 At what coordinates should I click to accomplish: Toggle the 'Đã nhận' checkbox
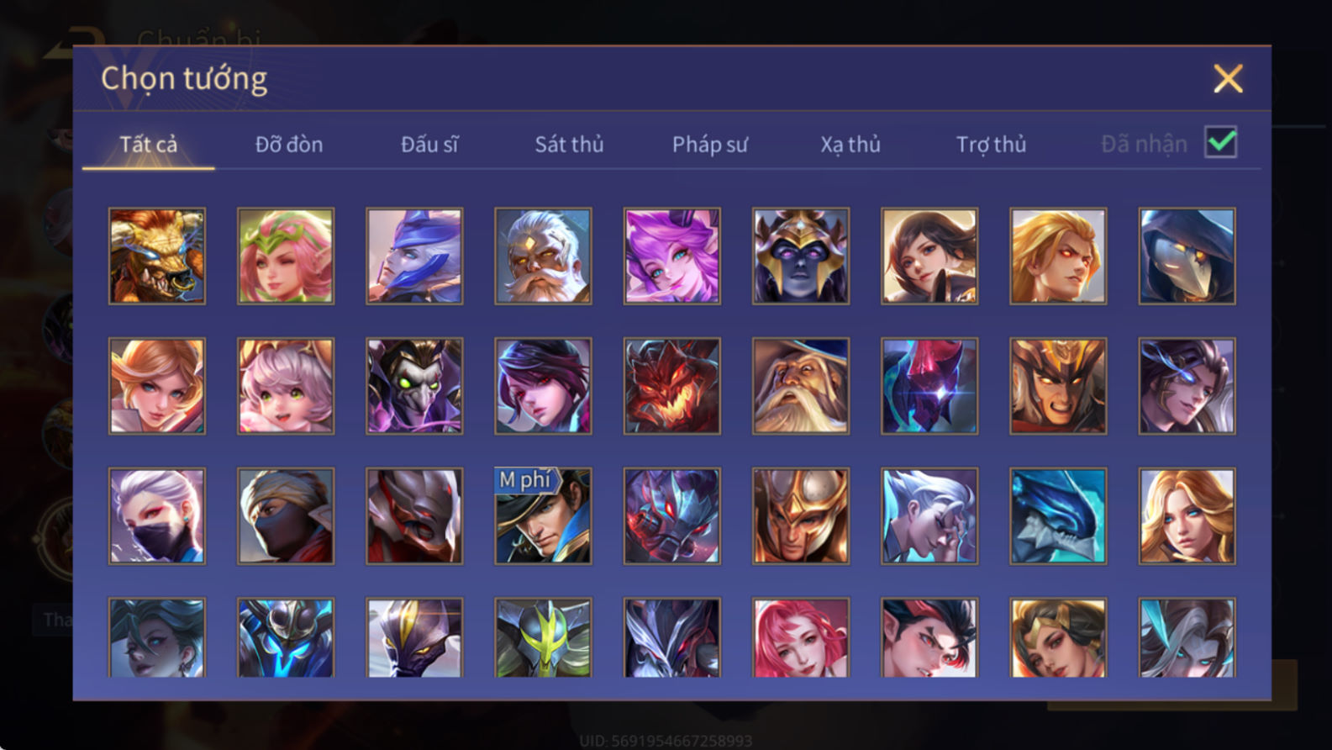pos(1220,142)
